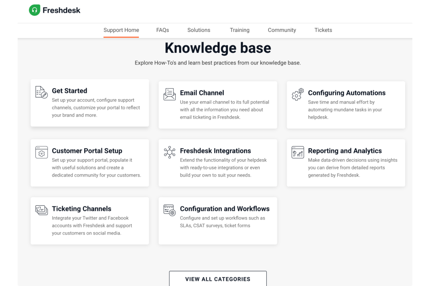Click the View All Categories button
The image size is (430, 286).
coord(218,279)
